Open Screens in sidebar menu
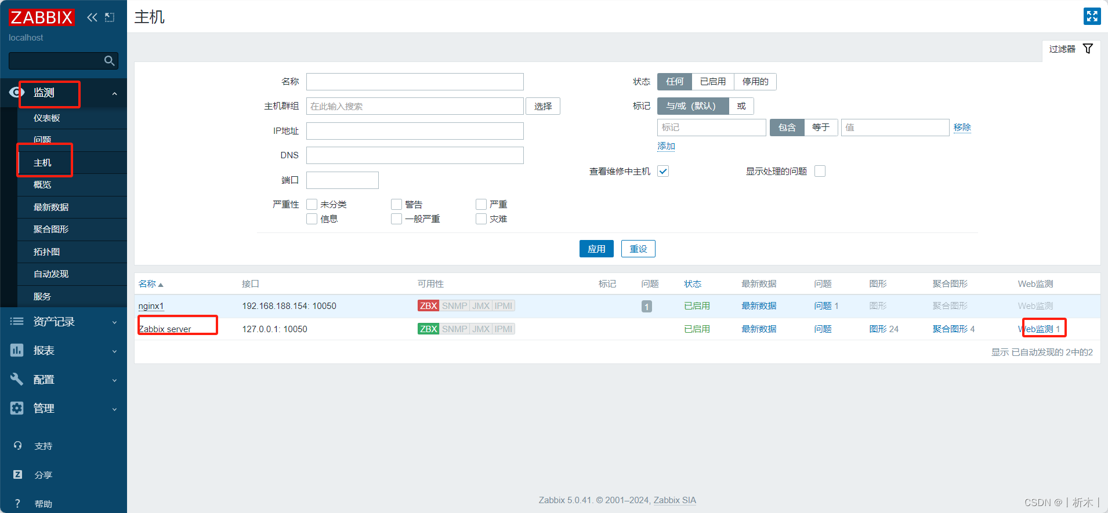1108x513 pixels. pyautogui.click(x=51, y=230)
